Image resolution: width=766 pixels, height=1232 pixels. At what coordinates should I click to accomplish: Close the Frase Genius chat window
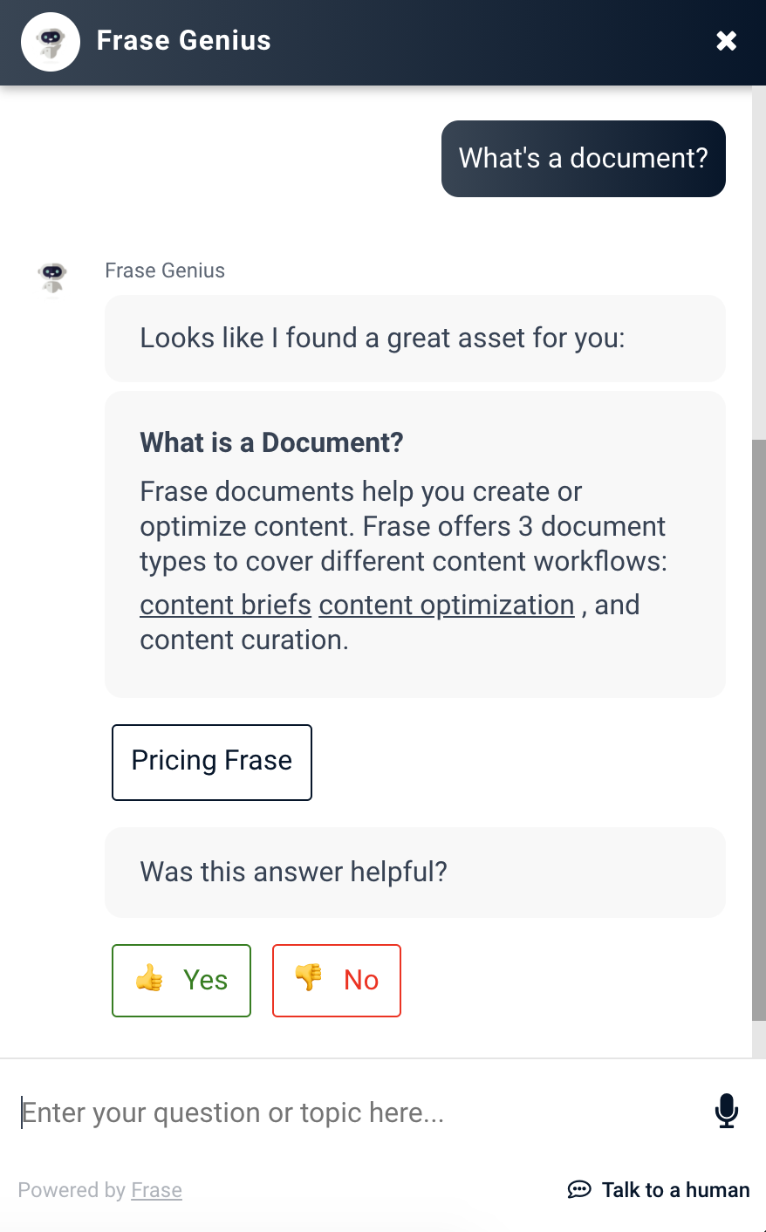[726, 41]
